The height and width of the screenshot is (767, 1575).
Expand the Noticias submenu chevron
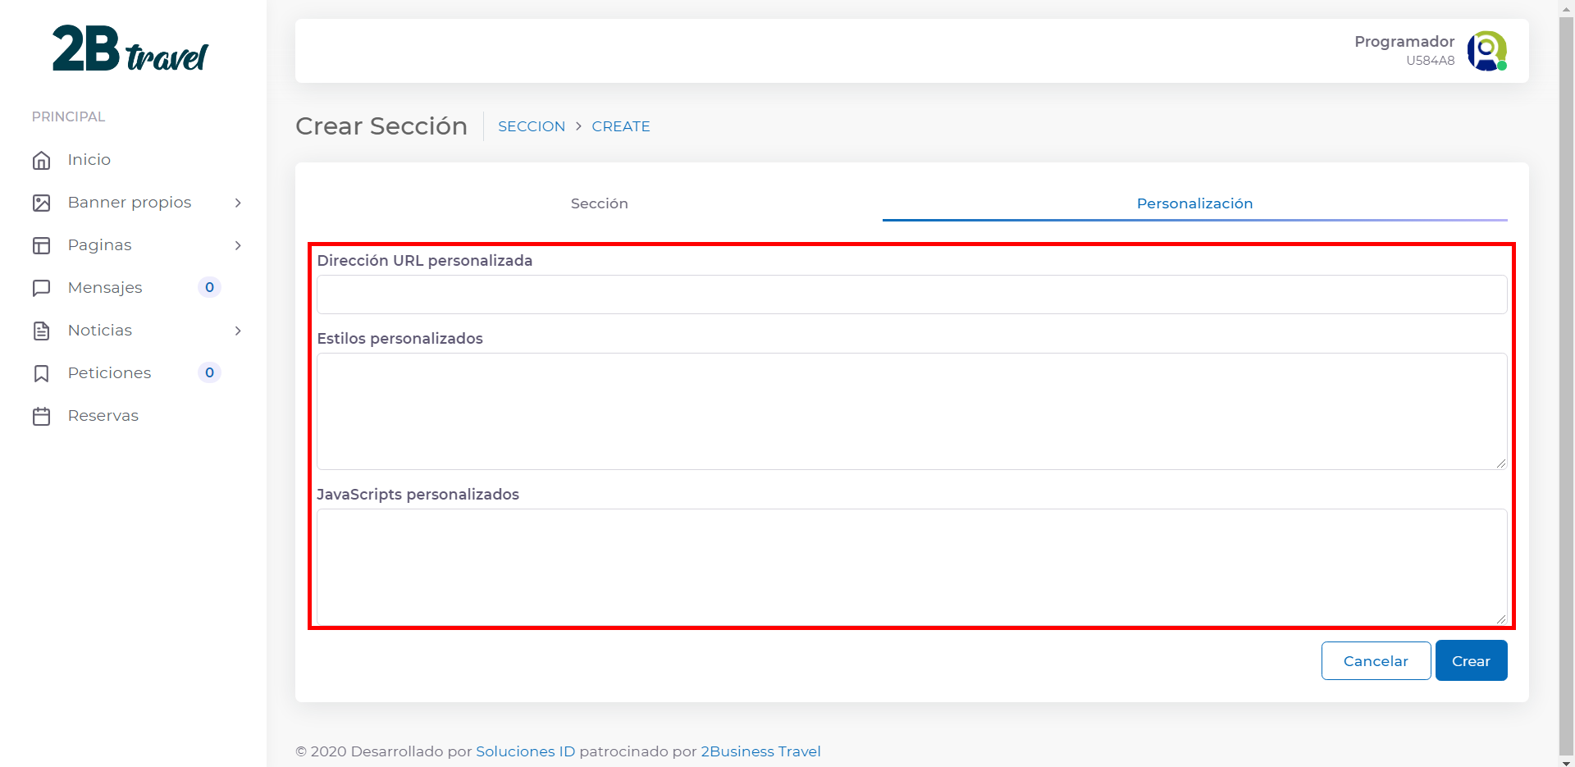(x=238, y=331)
